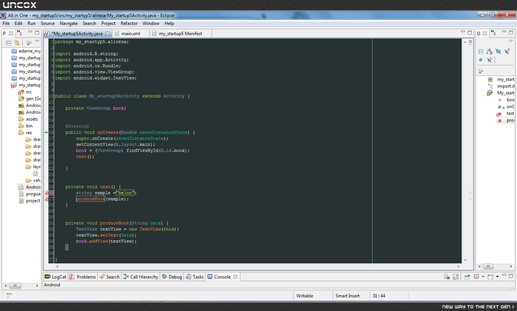The width and height of the screenshot is (517, 311).
Task: Open the Call Hierarchy view tab
Action: click(x=140, y=277)
